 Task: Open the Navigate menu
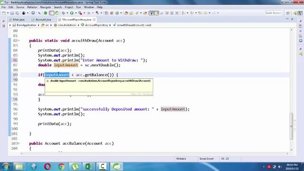[x=46, y=7]
